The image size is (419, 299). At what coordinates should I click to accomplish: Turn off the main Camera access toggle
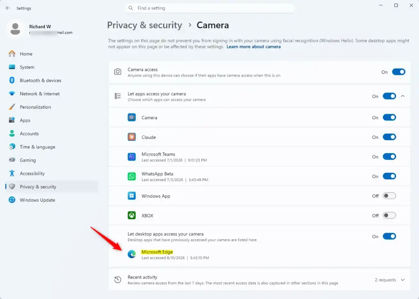point(399,72)
